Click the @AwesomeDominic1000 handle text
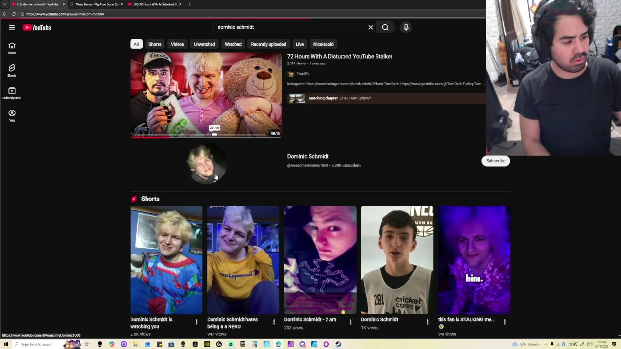Viewport: 621px width, 349px height. [x=308, y=165]
